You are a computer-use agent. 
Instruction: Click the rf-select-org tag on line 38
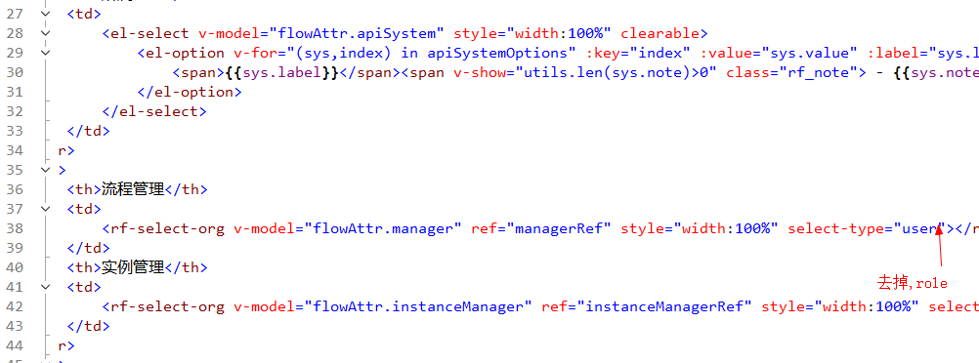[x=167, y=228]
